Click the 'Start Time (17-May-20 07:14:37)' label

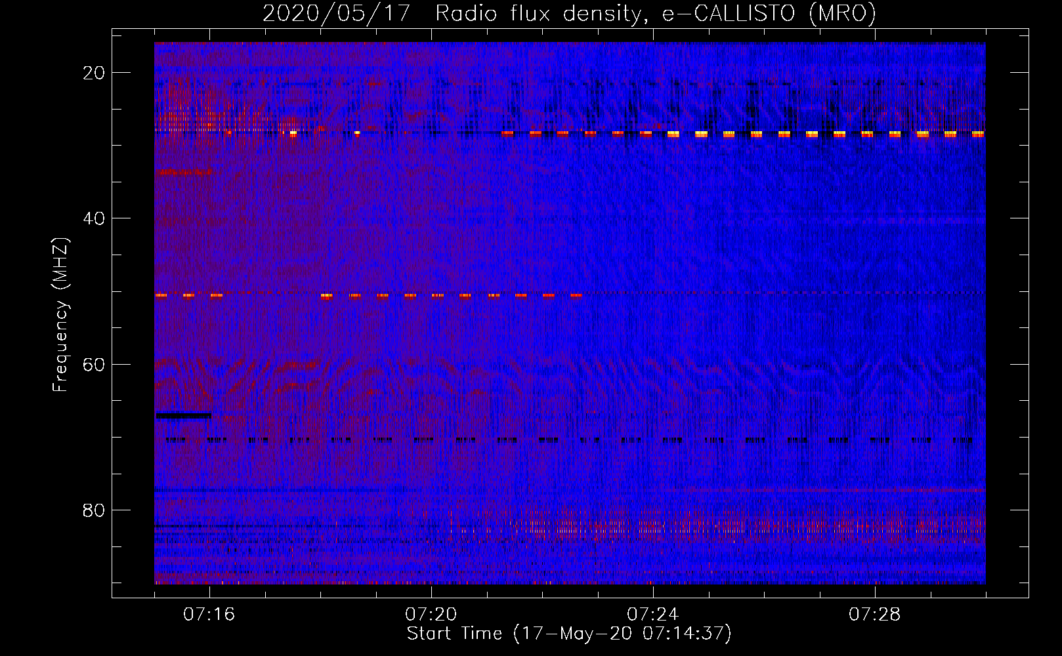[x=569, y=634]
